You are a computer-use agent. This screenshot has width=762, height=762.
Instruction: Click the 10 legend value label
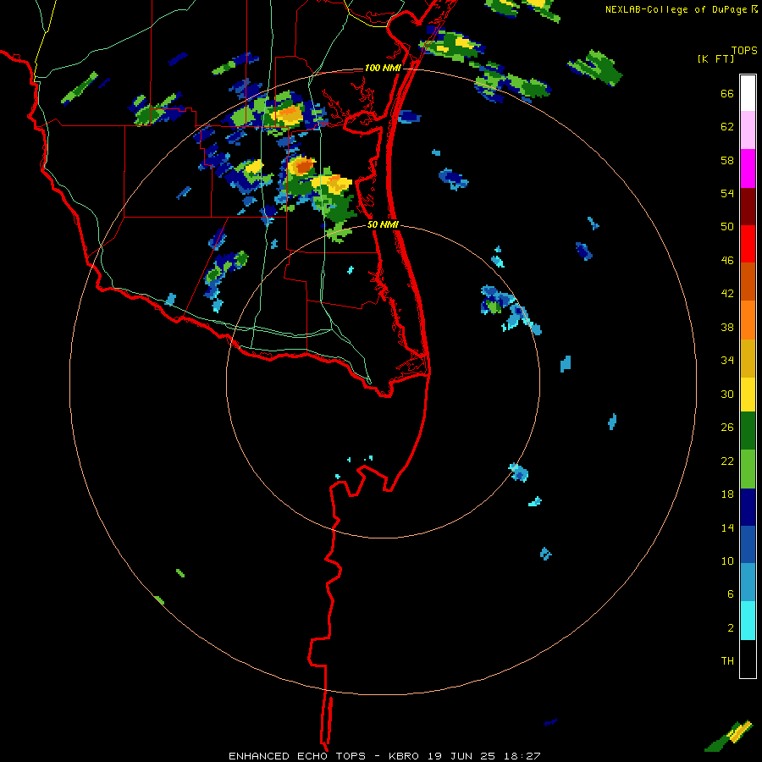727,560
